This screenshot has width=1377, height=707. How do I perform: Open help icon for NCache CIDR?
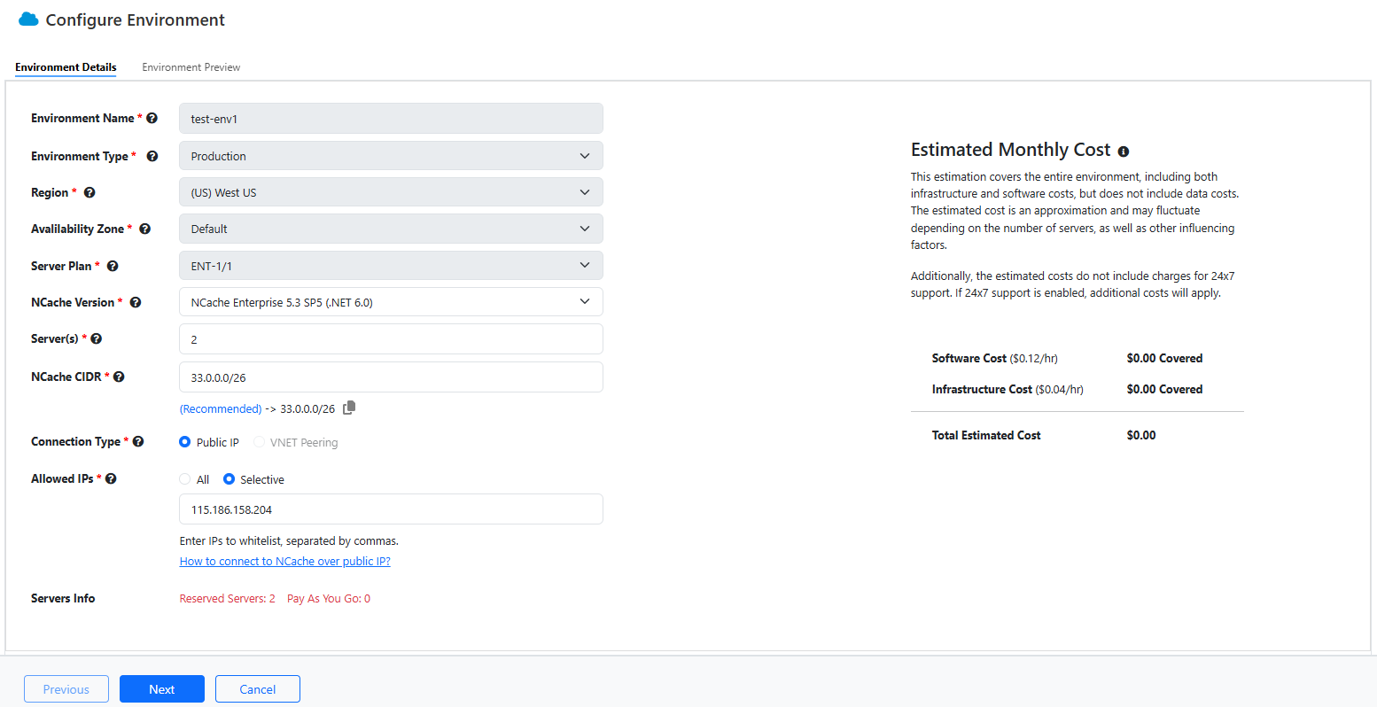(119, 377)
